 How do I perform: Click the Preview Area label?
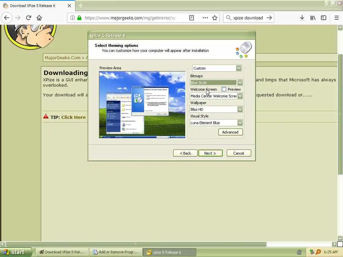110,68
